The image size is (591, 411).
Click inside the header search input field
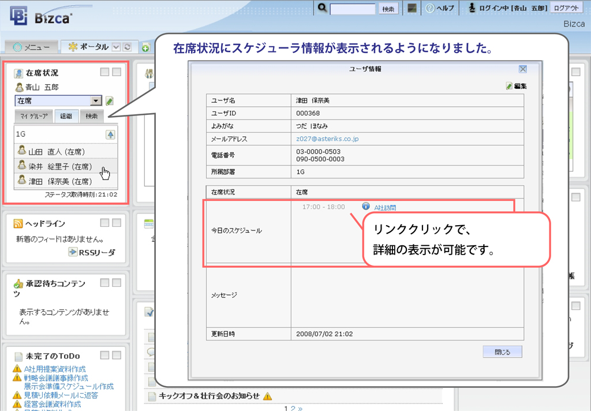353,9
